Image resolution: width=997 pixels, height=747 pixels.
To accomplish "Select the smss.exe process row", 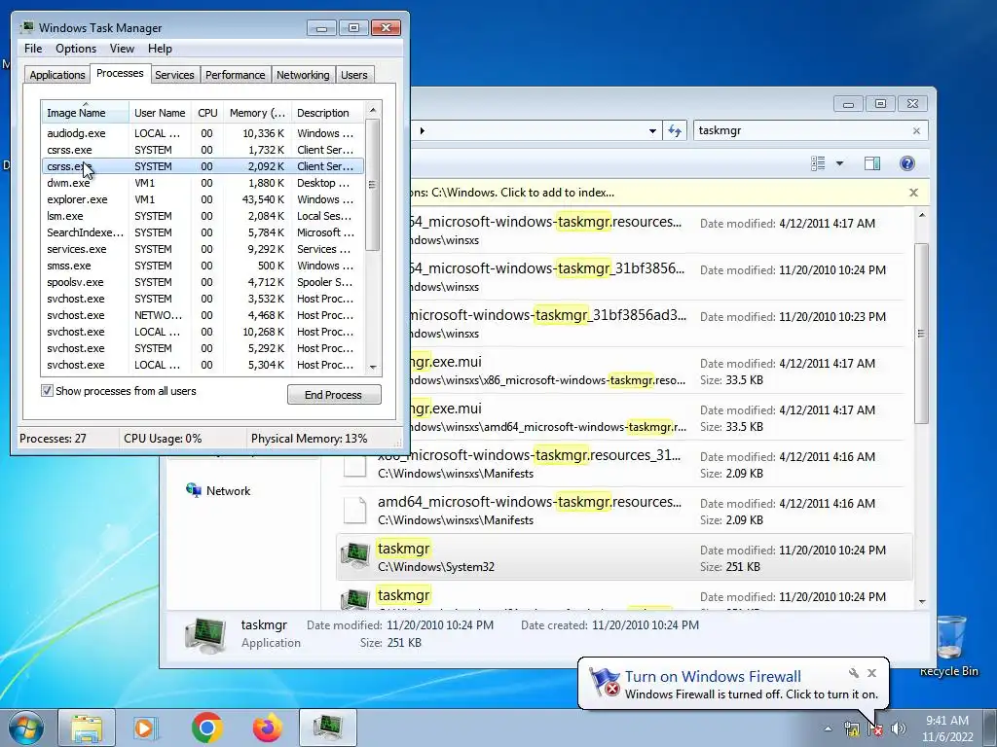I will [203, 266].
